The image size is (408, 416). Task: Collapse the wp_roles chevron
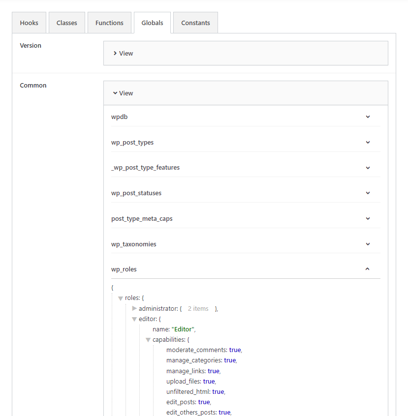367,269
